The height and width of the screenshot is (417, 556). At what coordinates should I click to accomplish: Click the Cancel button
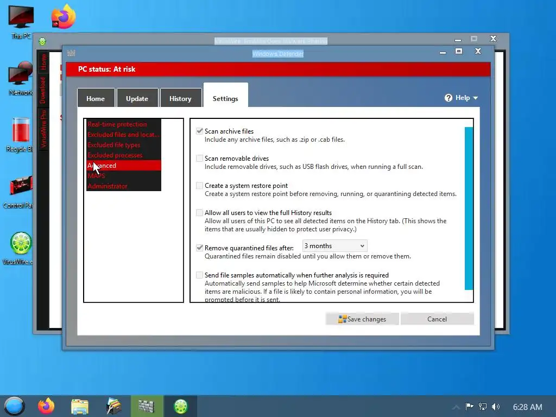pyautogui.click(x=437, y=319)
